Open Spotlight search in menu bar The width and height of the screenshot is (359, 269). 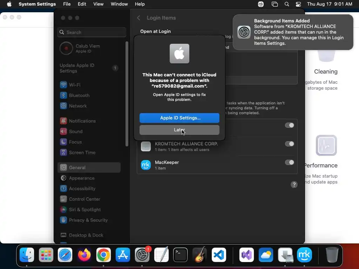287,4
